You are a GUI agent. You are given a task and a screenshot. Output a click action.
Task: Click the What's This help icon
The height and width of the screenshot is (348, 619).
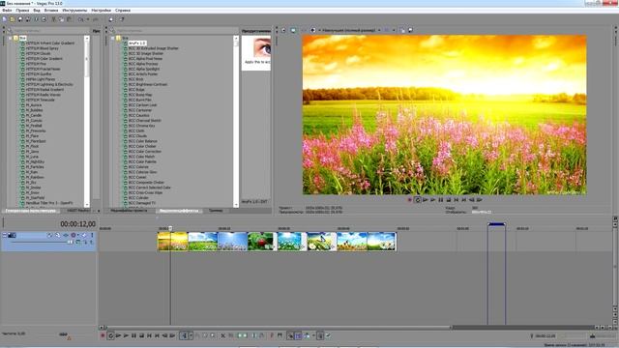click(x=122, y=19)
